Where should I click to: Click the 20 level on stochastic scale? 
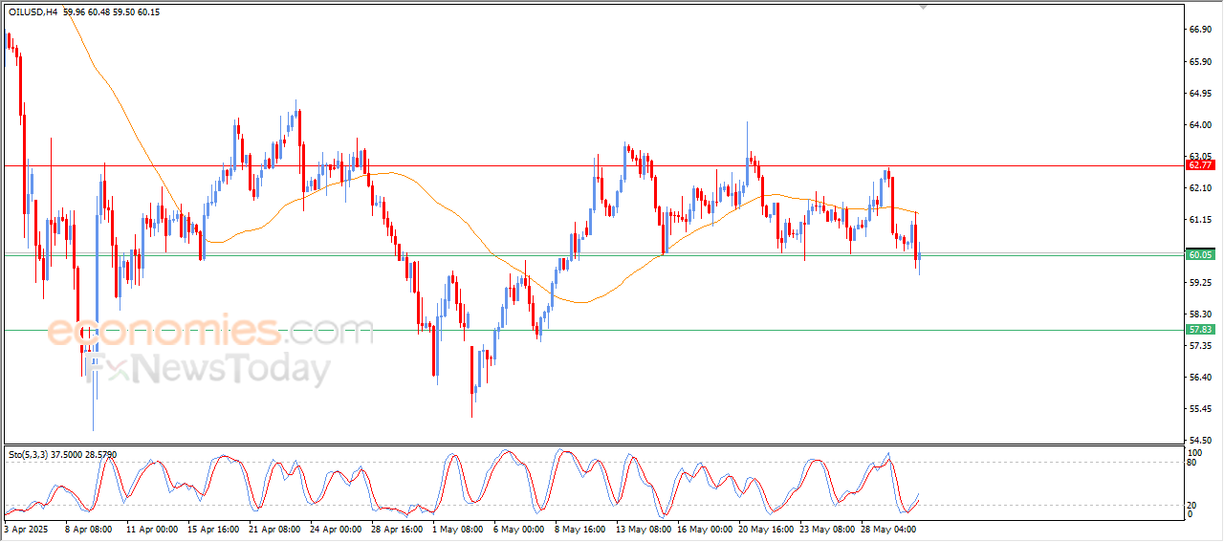tap(1191, 505)
